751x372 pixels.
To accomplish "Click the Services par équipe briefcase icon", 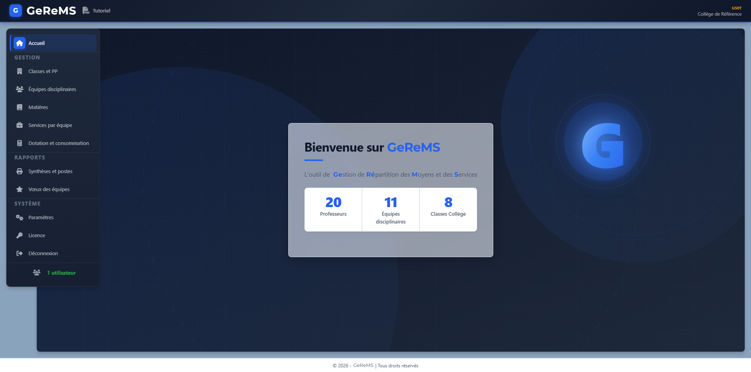I will [20, 125].
